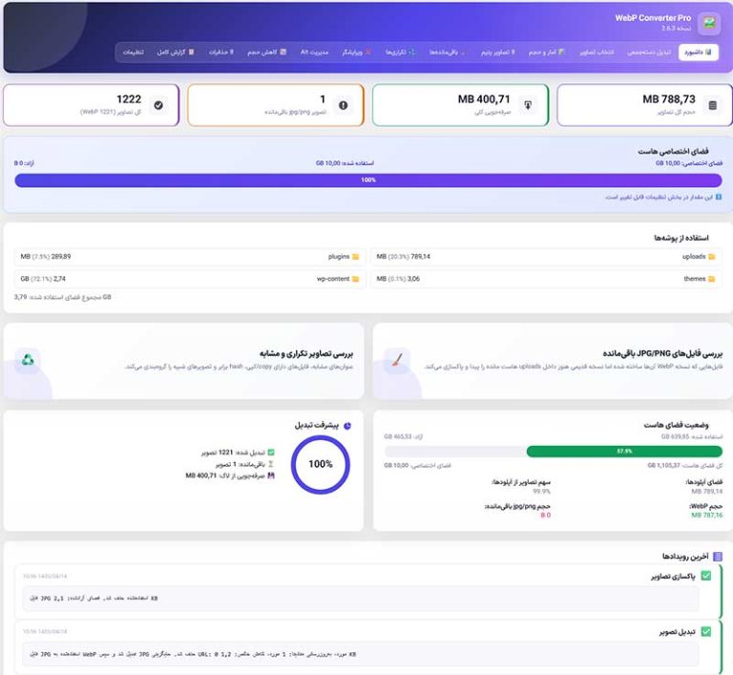The height and width of the screenshot is (675, 733).
Task: Click the 788,73 MB total size value
Action: click(x=668, y=99)
